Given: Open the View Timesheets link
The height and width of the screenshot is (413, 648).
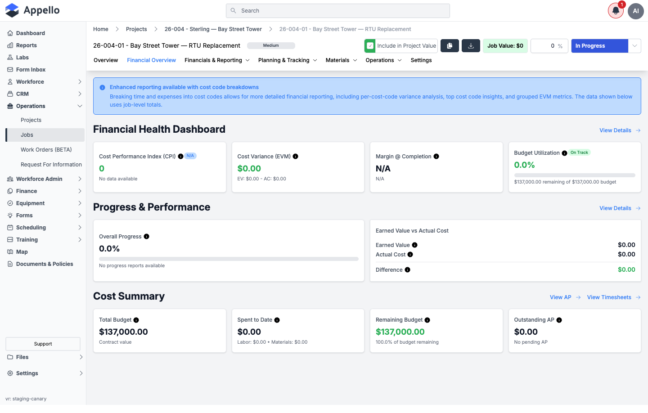Looking at the screenshot, I should (614, 297).
